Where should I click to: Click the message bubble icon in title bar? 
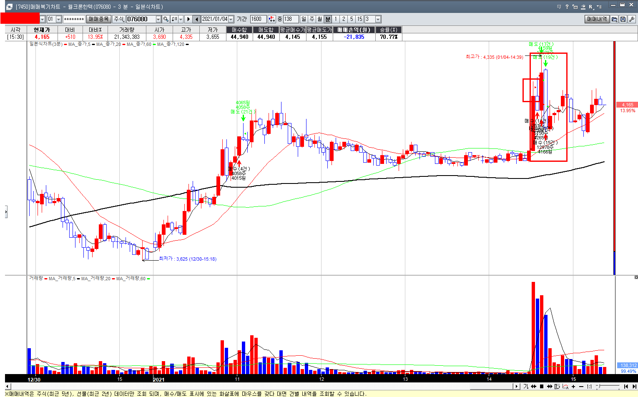click(x=559, y=7)
